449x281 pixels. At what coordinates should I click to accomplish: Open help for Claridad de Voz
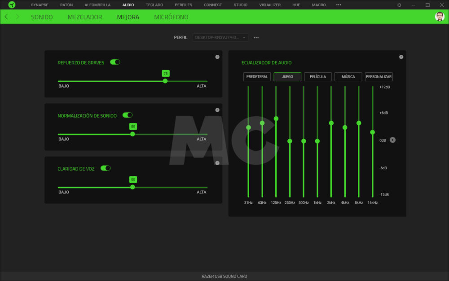pos(217,163)
